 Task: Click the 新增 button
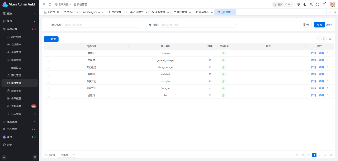click(51, 39)
